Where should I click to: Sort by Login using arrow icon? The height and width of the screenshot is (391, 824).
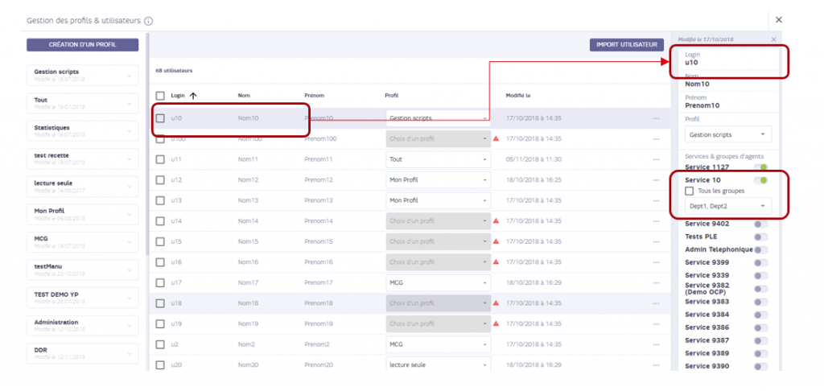(x=193, y=96)
